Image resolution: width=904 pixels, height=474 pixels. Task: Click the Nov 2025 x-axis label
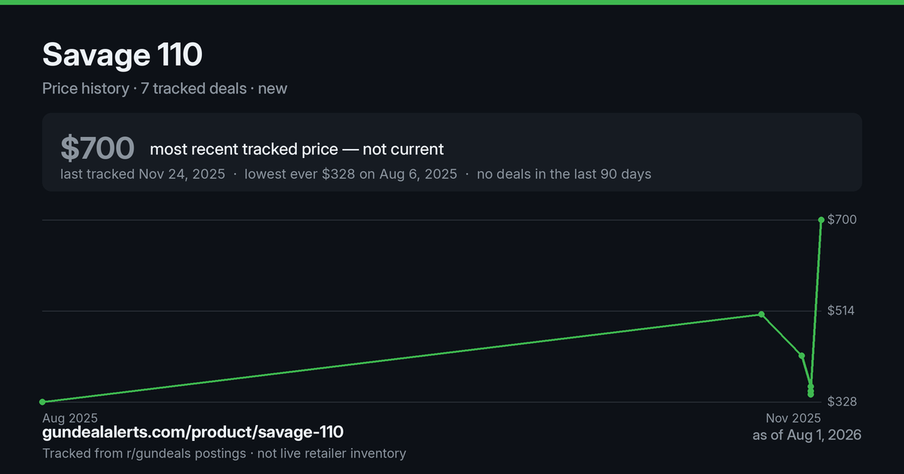793,418
